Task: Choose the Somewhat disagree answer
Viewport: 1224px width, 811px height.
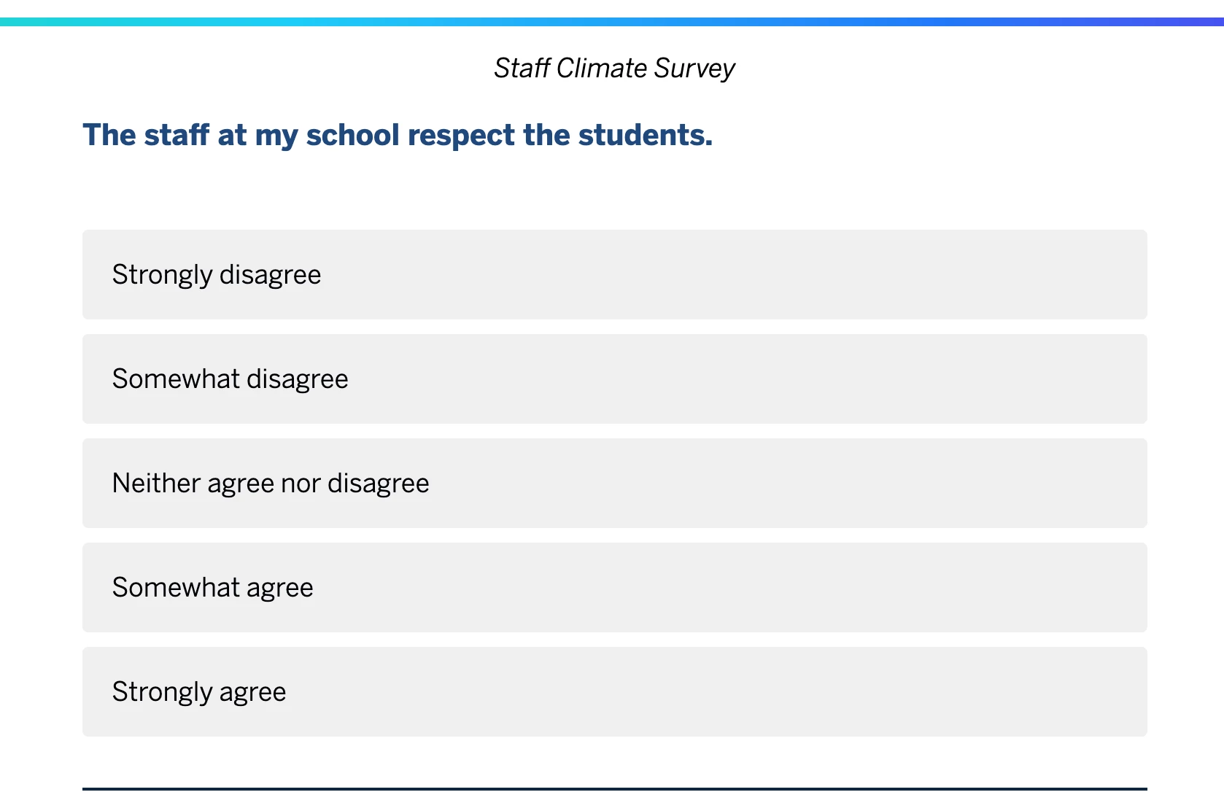Action: [x=614, y=379]
